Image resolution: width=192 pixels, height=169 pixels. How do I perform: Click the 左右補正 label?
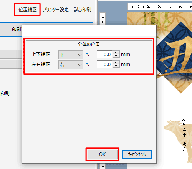coord(41,64)
